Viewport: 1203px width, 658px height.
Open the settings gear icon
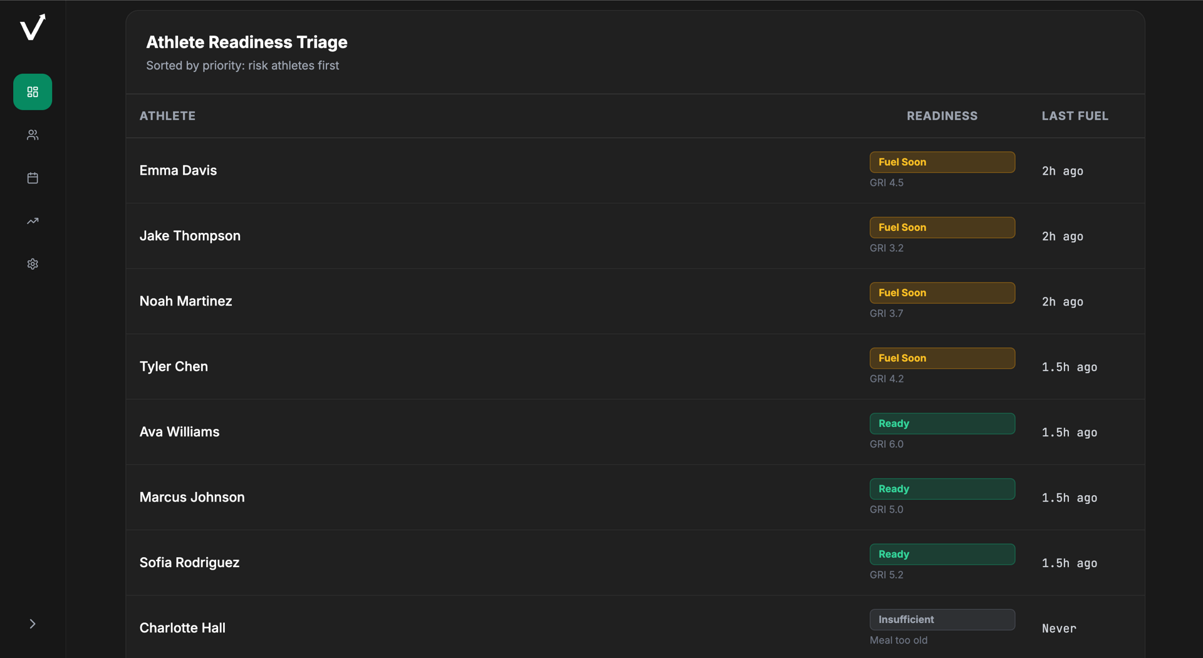tap(33, 264)
